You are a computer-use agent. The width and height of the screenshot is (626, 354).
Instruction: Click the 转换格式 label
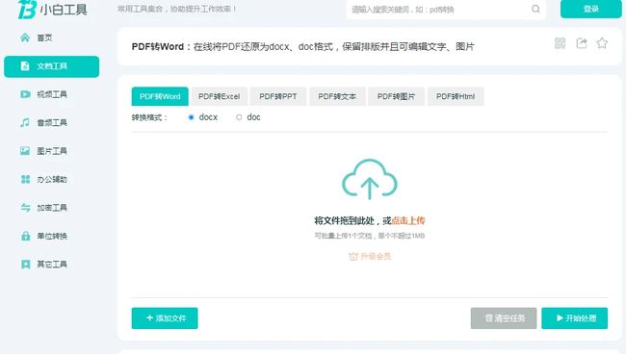(x=149, y=117)
